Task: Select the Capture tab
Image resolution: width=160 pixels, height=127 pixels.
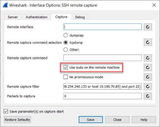Action: (x=61, y=17)
